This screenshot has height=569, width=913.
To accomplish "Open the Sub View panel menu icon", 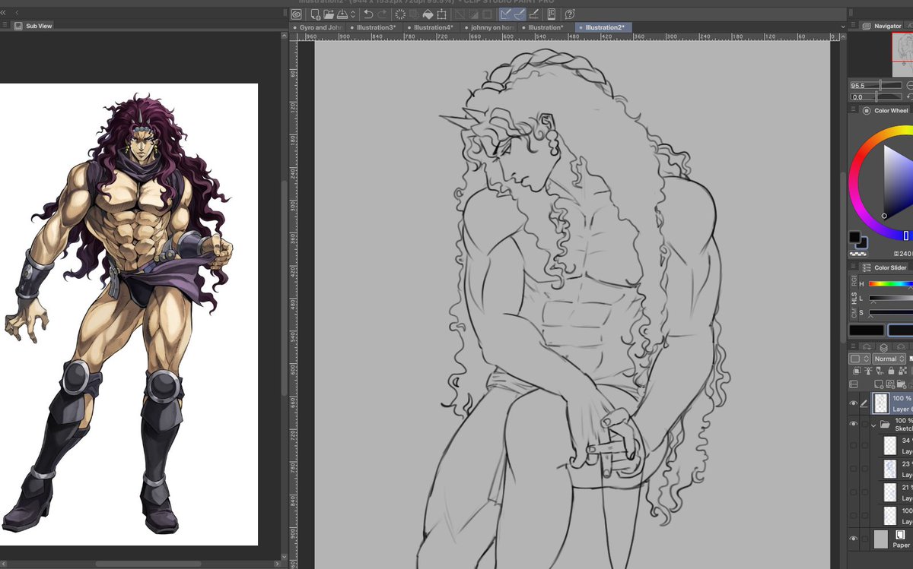I will point(5,25).
